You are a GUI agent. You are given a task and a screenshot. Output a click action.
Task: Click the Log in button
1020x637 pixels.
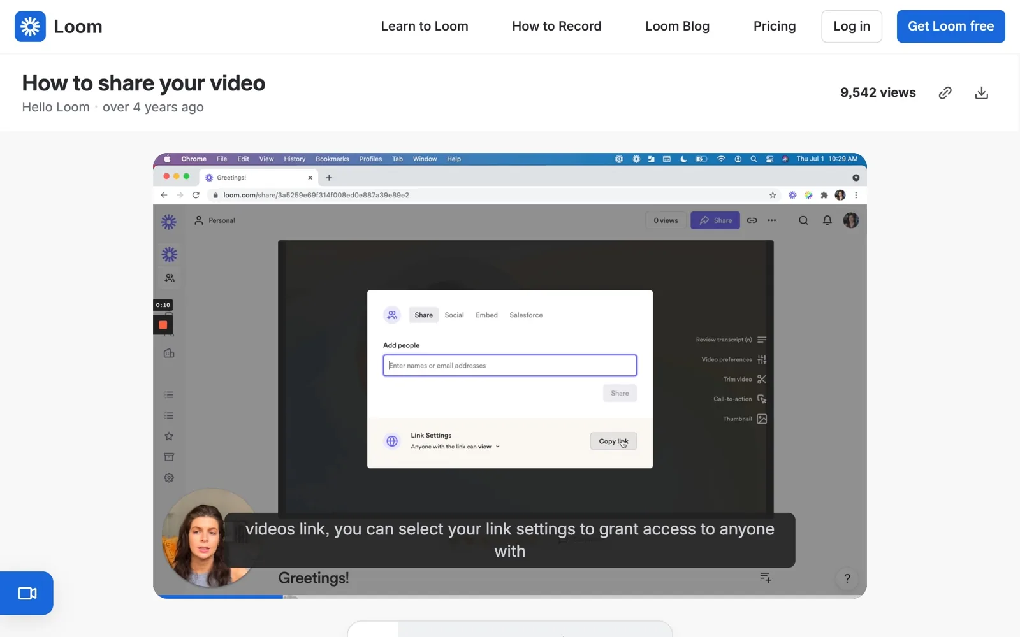click(x=852, y=26)
